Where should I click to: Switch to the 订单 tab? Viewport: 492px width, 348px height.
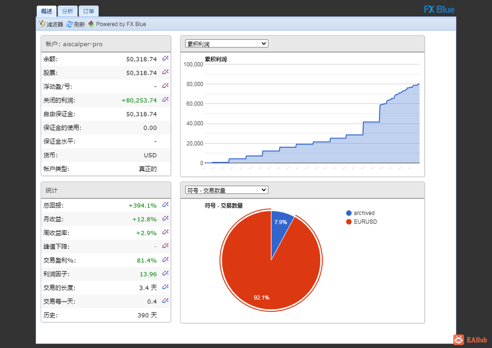[89, 11]
